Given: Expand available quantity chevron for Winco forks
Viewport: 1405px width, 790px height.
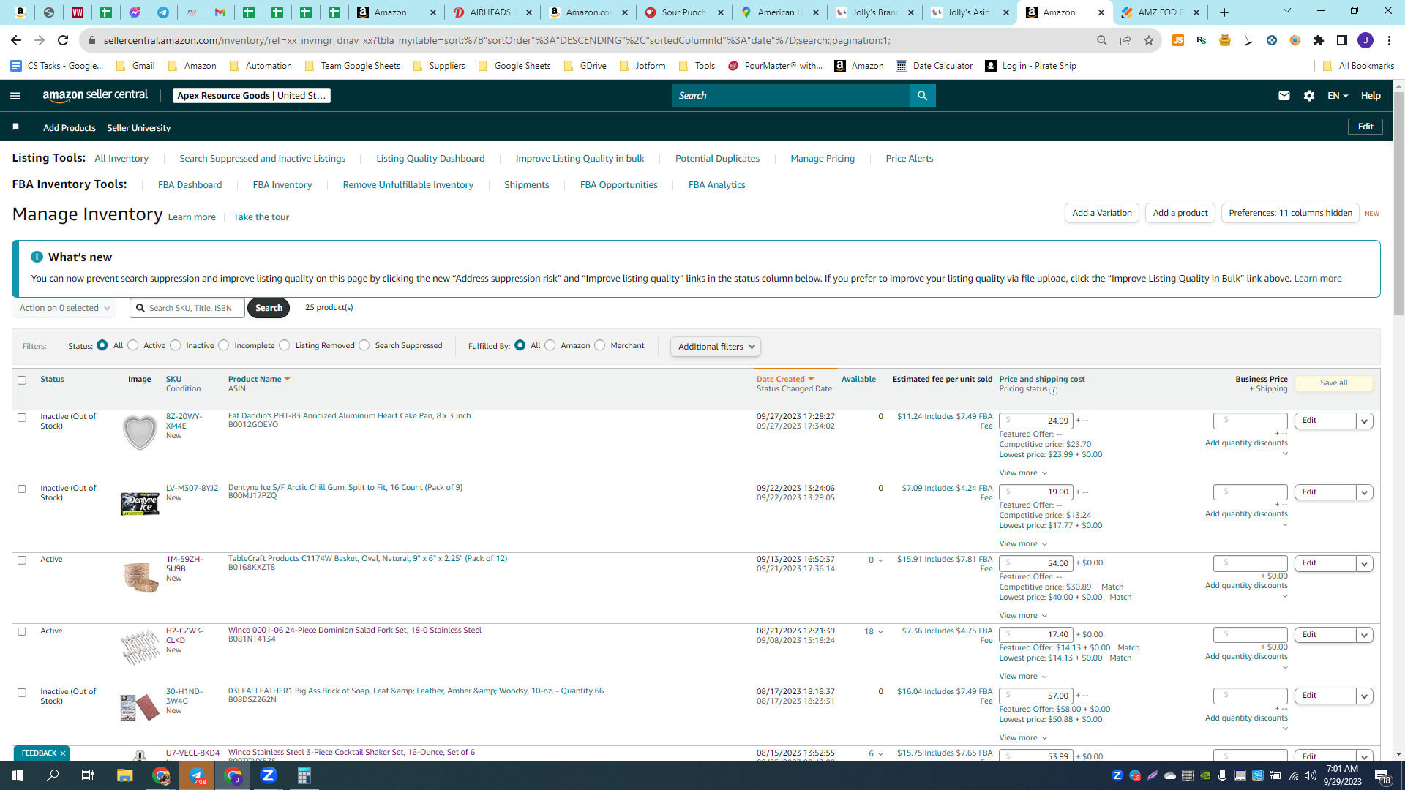Looking at the screenshot, I should click(x=880, y=632).
